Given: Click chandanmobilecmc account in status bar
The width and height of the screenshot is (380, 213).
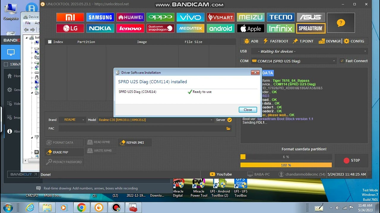Looking at the screenshot, I should [302, 174].
